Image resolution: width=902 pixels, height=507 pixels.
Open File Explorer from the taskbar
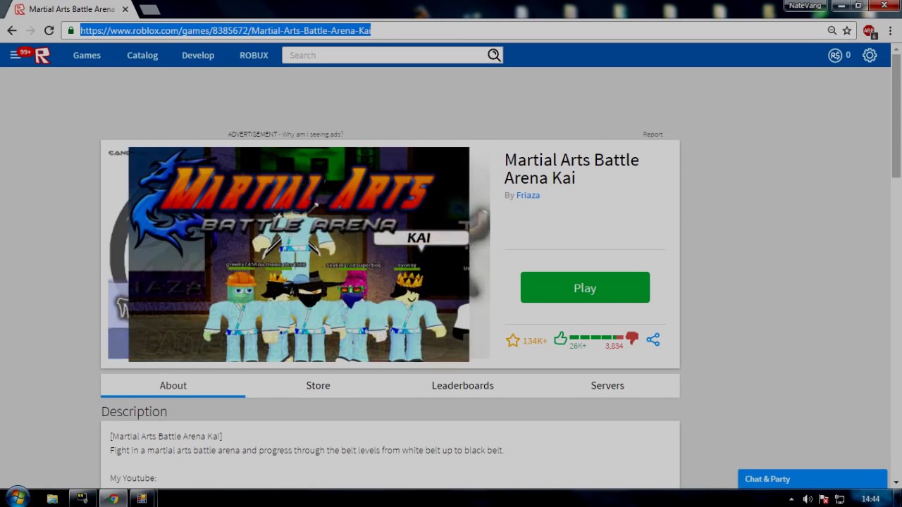tap(52, 499)
